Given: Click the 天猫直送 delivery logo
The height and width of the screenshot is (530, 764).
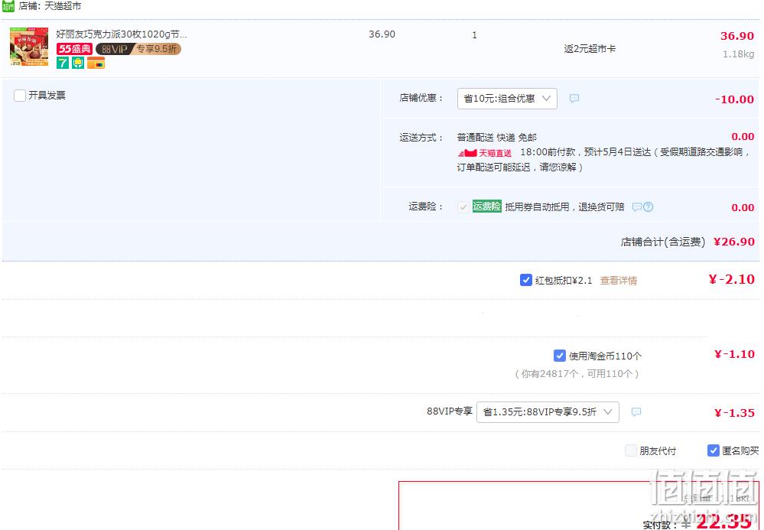Looking at the screenshot, I should point(485,153).
